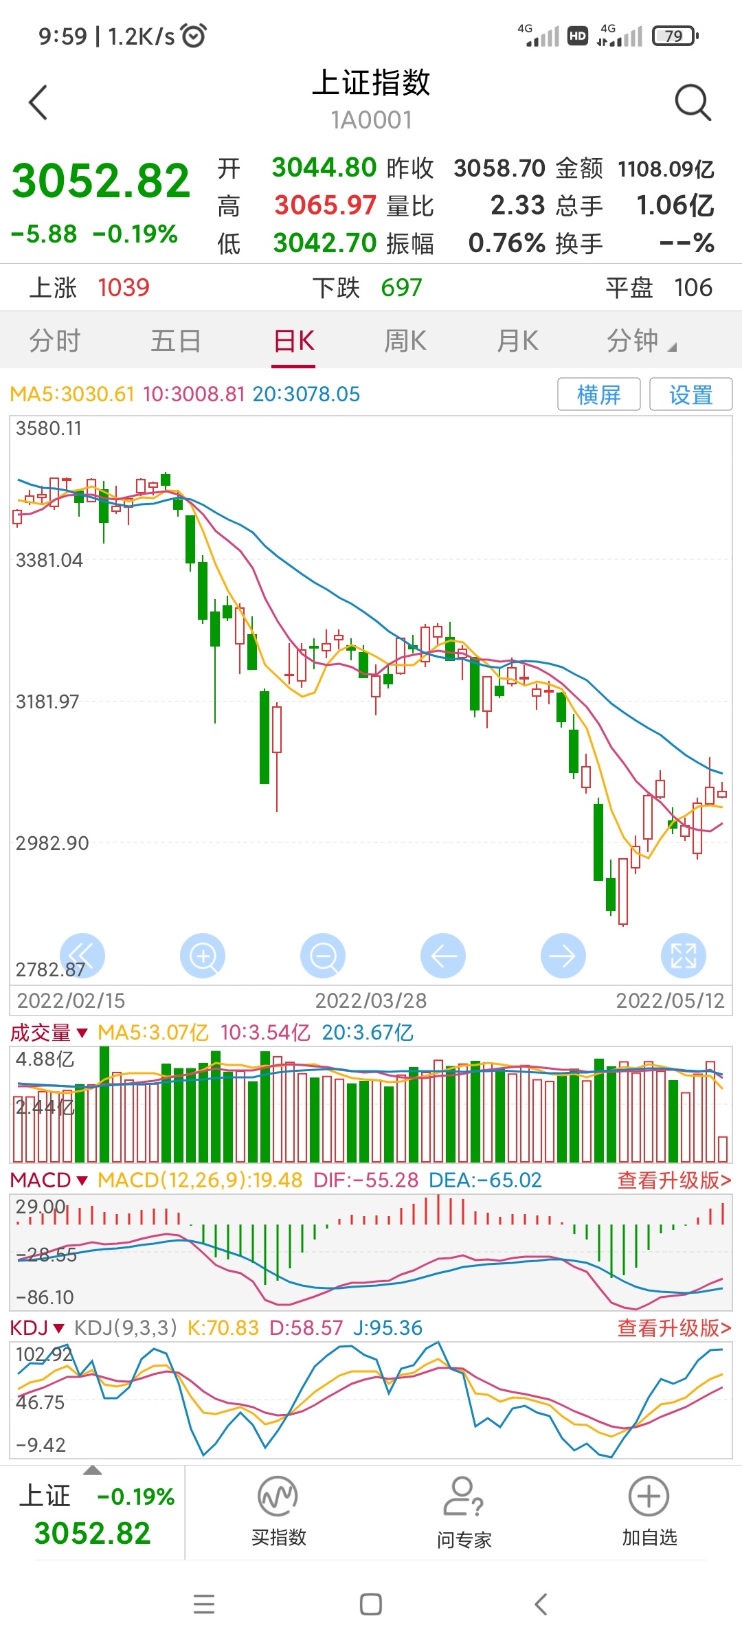The height and width of the screenshot is (1649, 742).
Task: Jump to earliest data with double-left arrow
Action: coord(82,955)
